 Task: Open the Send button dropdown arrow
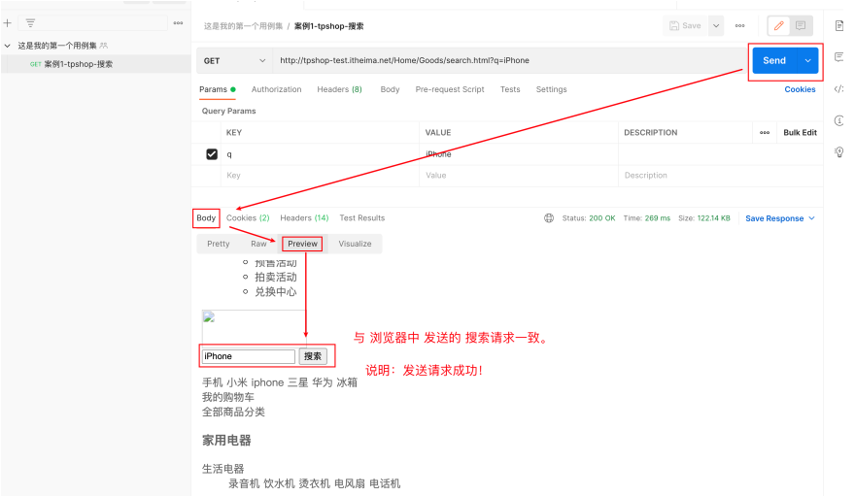click(807, 60)
